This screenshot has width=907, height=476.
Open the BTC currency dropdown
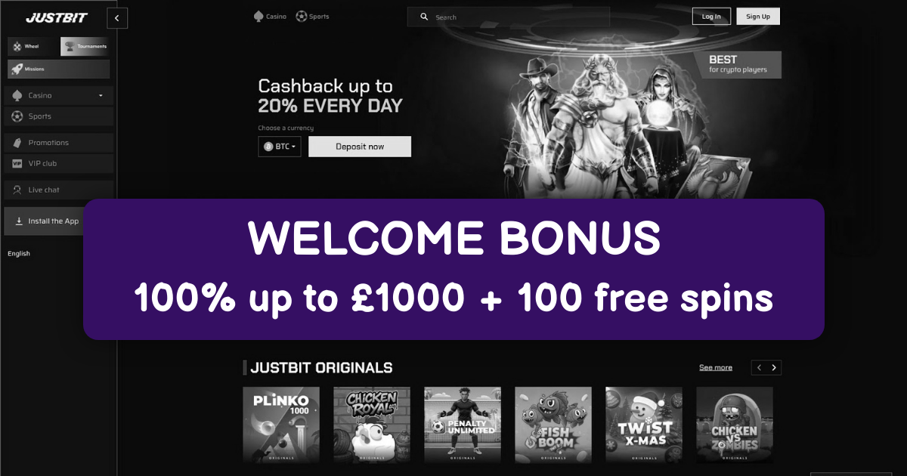280,147
